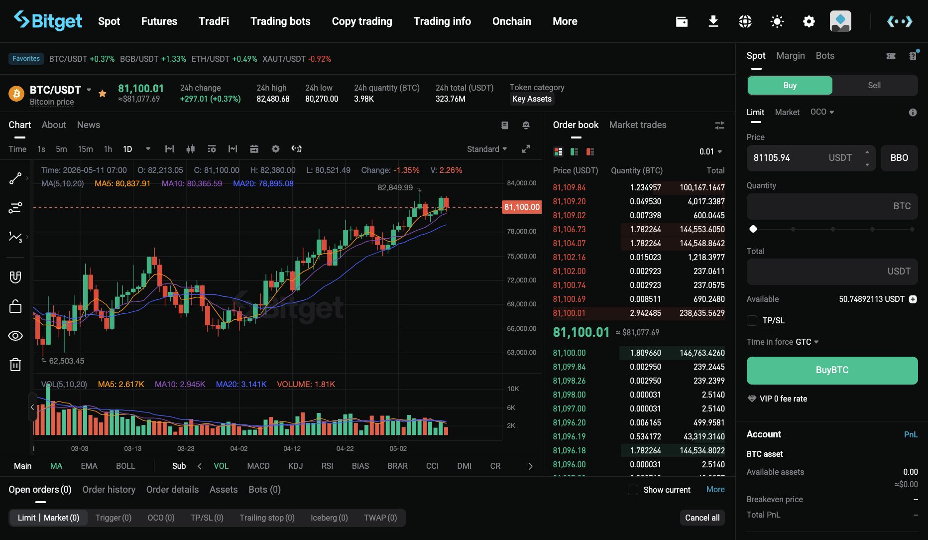
Task: Collapse the chart side panel arrow
Action: pos(32,407)
